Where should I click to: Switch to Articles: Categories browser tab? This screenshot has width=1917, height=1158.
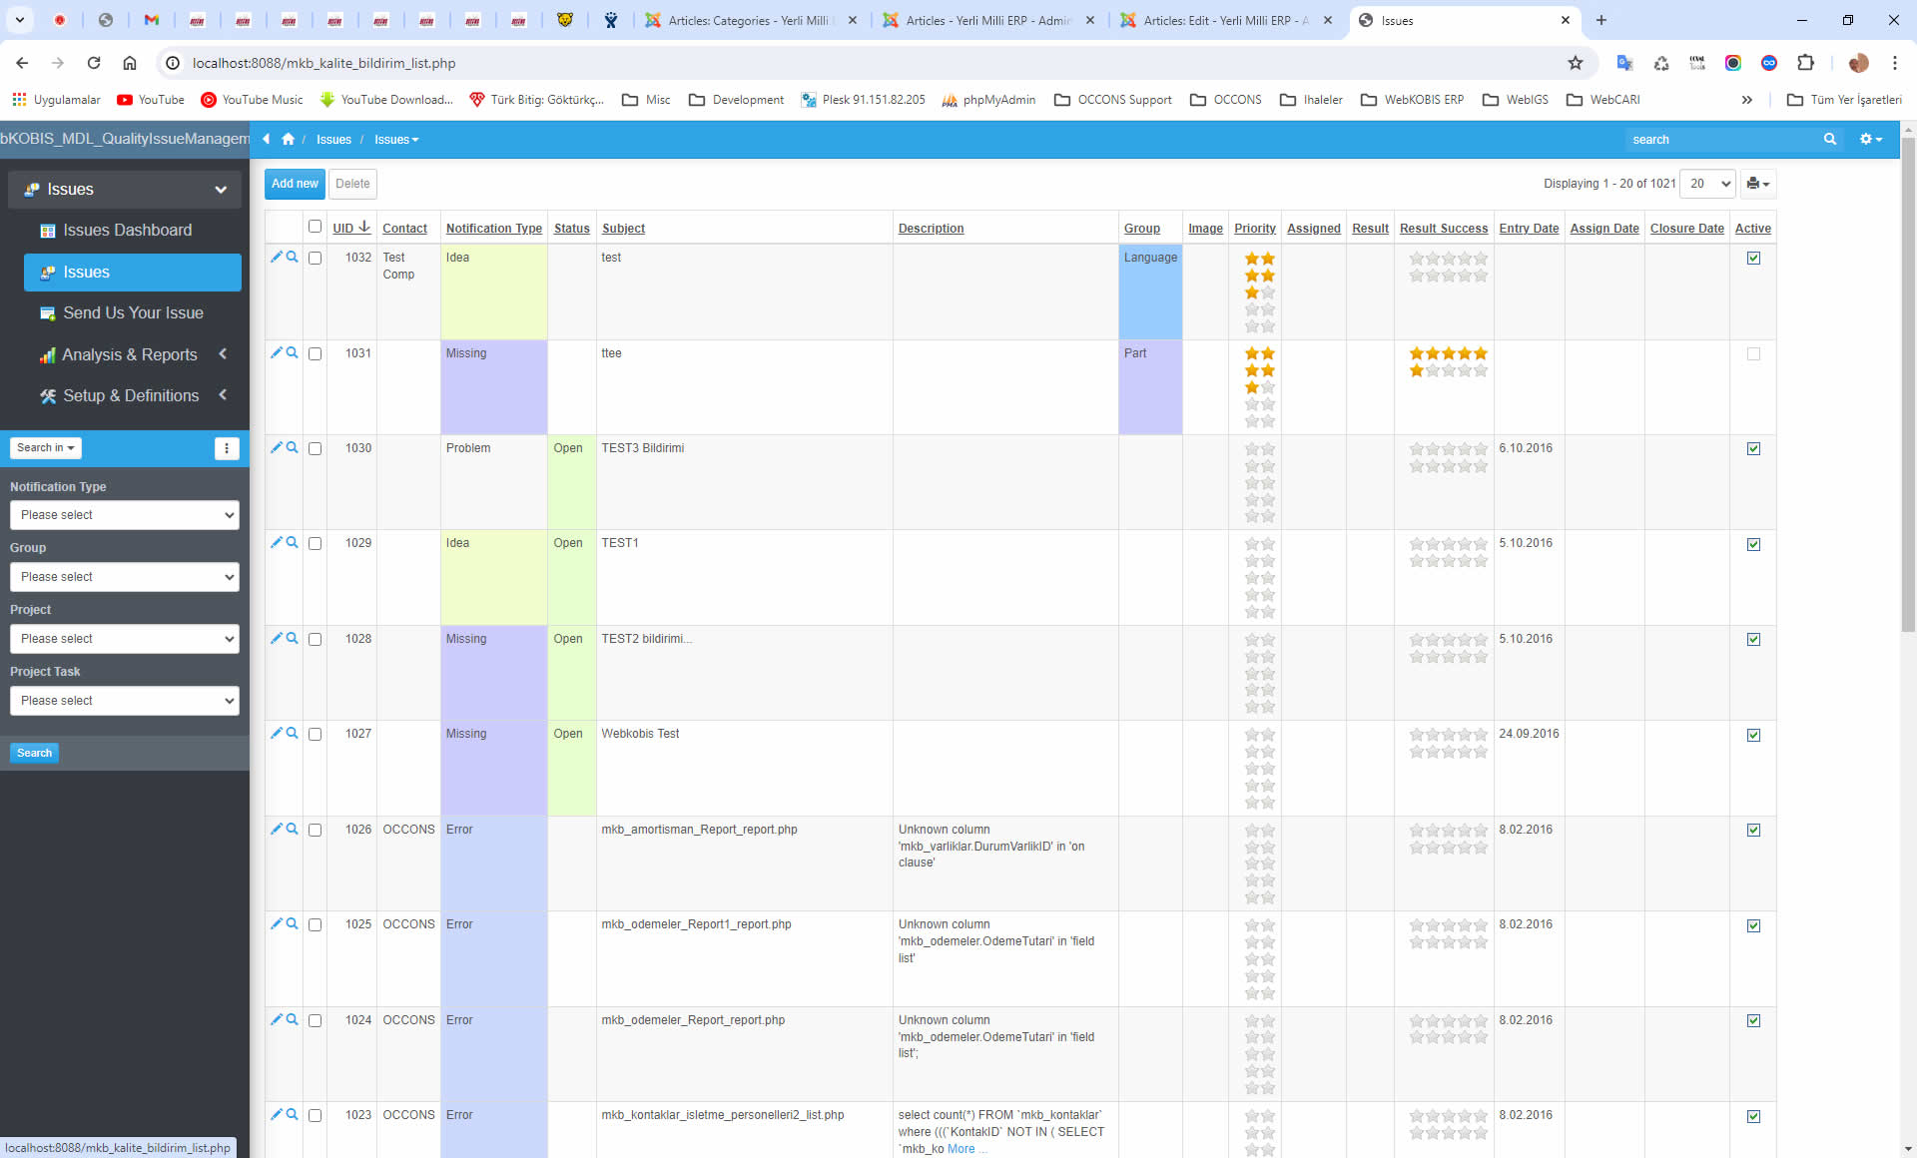pos(749,21)
